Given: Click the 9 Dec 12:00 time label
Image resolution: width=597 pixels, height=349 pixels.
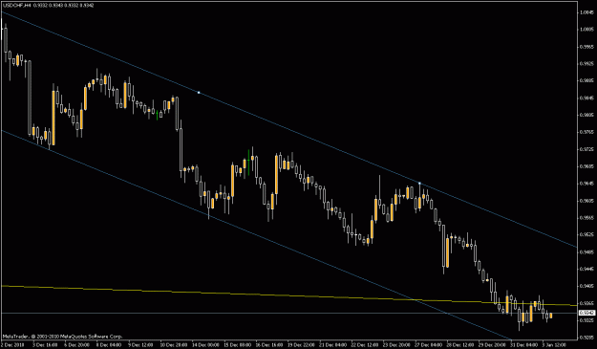Looking at the screenshot, I should pyautogui.click(x=140, y=344).
